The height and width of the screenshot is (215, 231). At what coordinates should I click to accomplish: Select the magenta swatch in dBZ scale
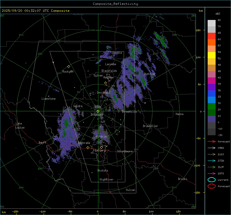click(211, 81)
